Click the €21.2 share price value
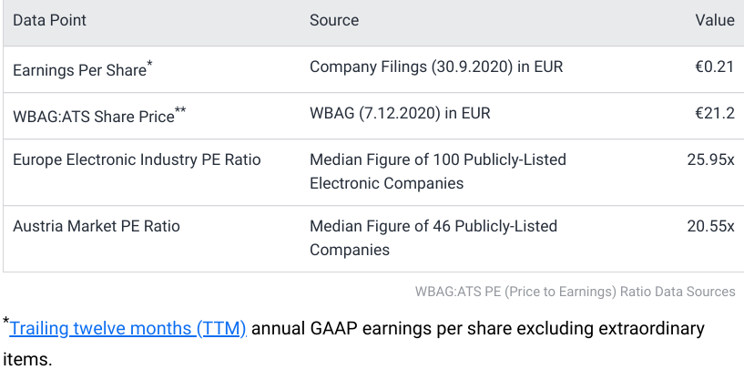Viewport: 744px width, 380px height. [x=714, y=116]
